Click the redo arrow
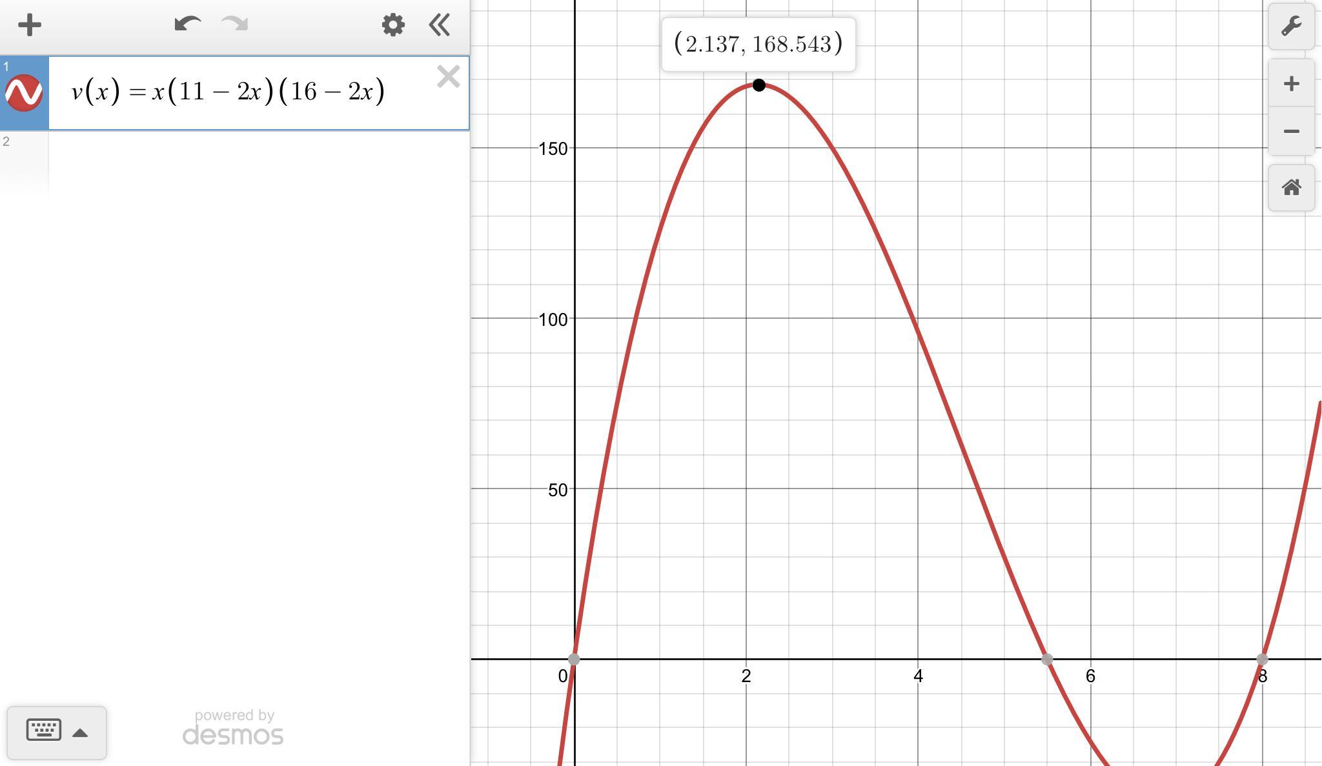Screen dimensions: 1322x766 point(235,25)
